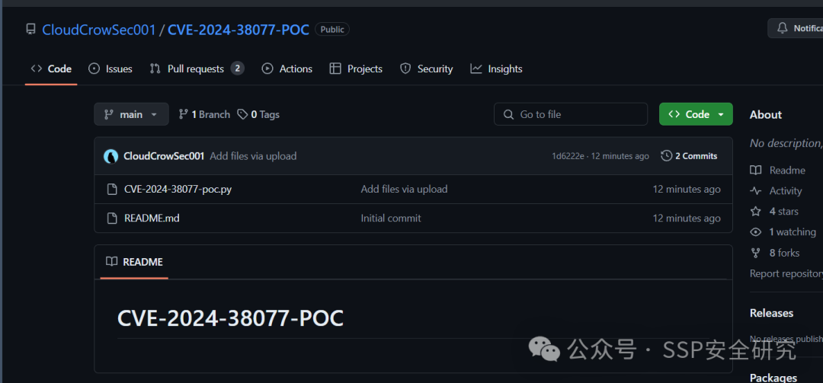Screen dimensions: 823x383
Task: Click the Insights graph icon
Action: (476, 69)
